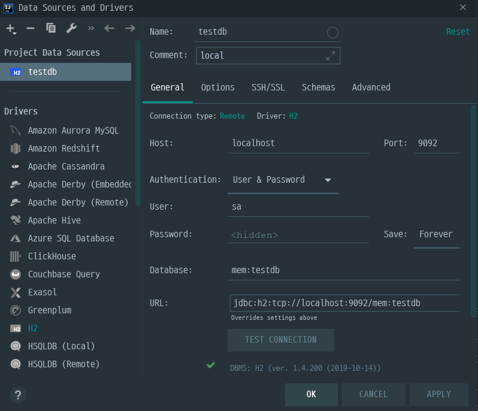The height and width of the screenshot is (411, 478).
Task: Click Project Data Sources heading
Action: [52, 53]
